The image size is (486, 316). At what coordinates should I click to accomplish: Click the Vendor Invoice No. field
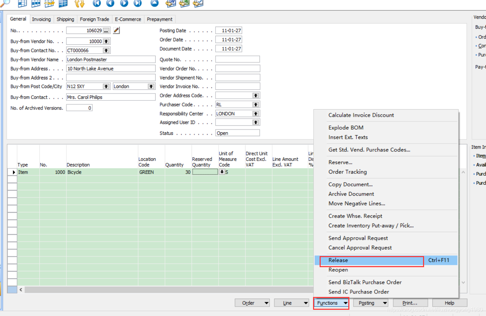click(x=238, y=86)
